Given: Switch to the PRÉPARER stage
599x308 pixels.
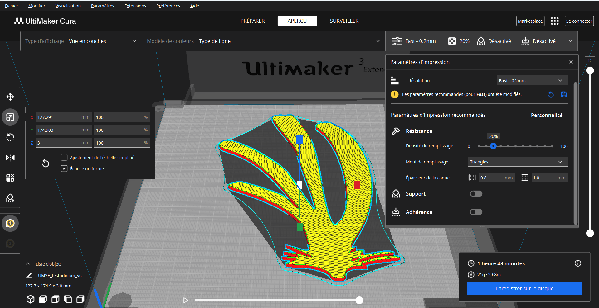Looking at the screenshot, I should pos(252,21).
